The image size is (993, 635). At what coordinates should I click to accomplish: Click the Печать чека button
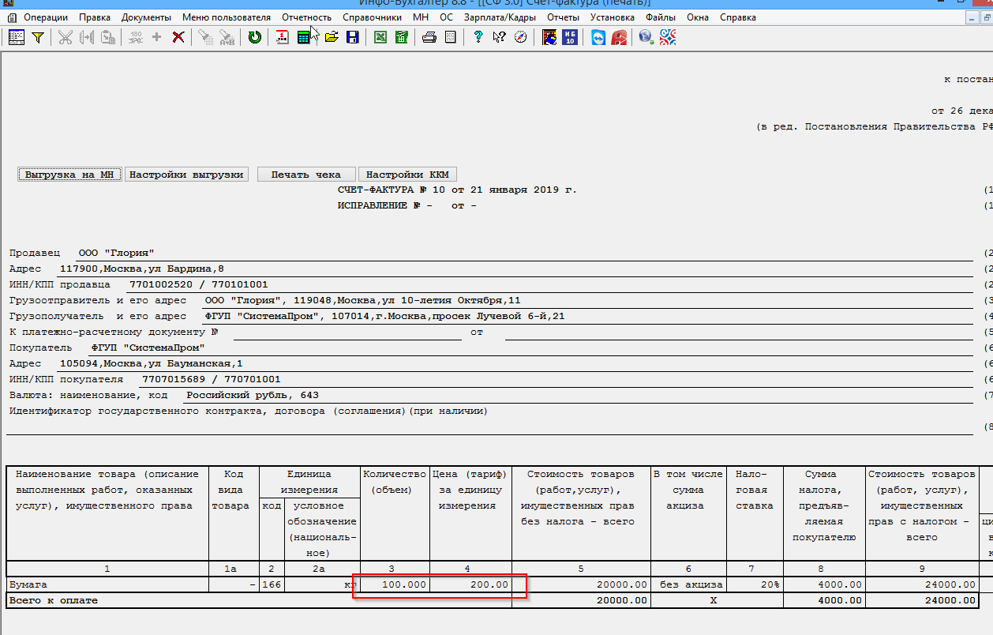[306, 175]
